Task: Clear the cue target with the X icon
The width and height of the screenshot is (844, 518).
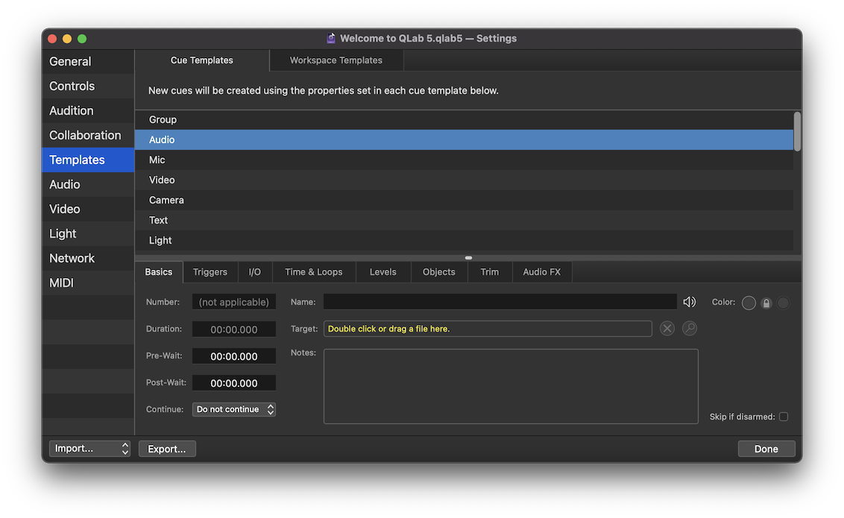Action: 667,328
